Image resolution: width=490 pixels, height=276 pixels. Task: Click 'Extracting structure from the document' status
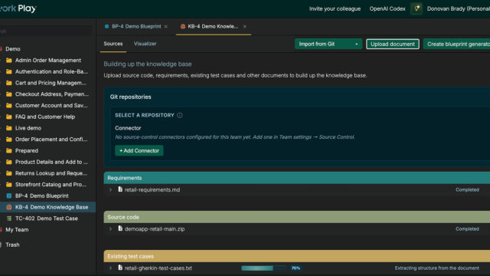(436, 268)
